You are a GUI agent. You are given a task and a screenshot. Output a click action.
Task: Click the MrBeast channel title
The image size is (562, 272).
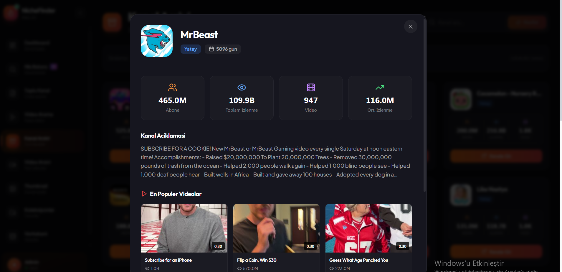199,35
